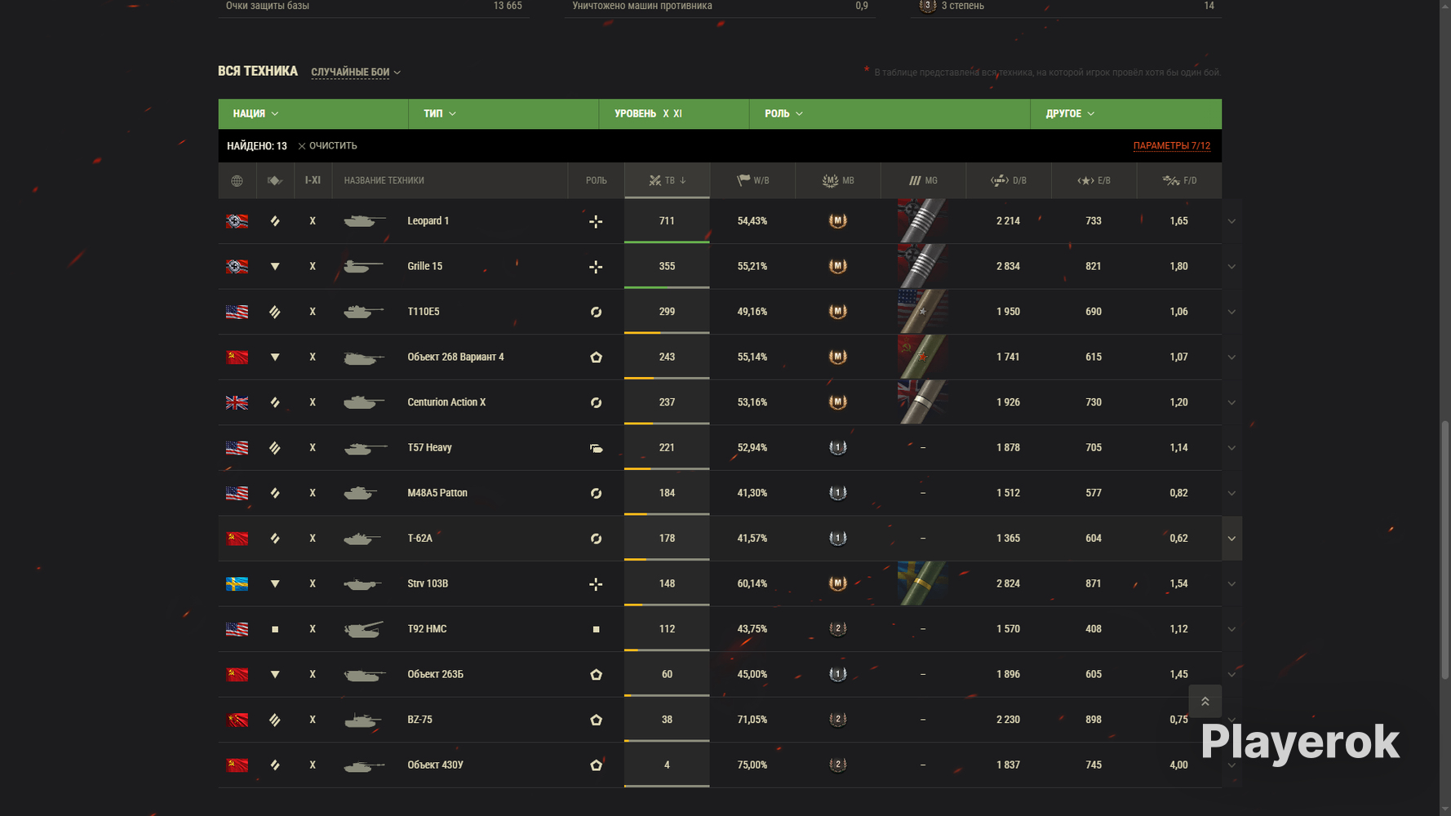1451x816 pixels.
Task: Click the Объект 268 Вариант 4 role icon
Action: pos(596,357)
